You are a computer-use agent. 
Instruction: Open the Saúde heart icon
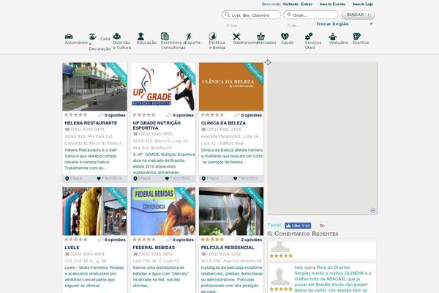(x=285, y=36)
